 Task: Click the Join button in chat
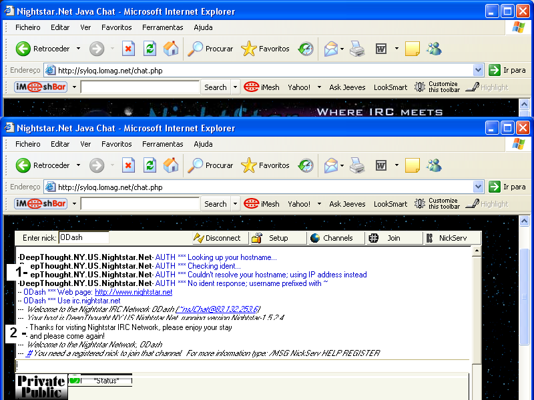[x=394, y=238]
